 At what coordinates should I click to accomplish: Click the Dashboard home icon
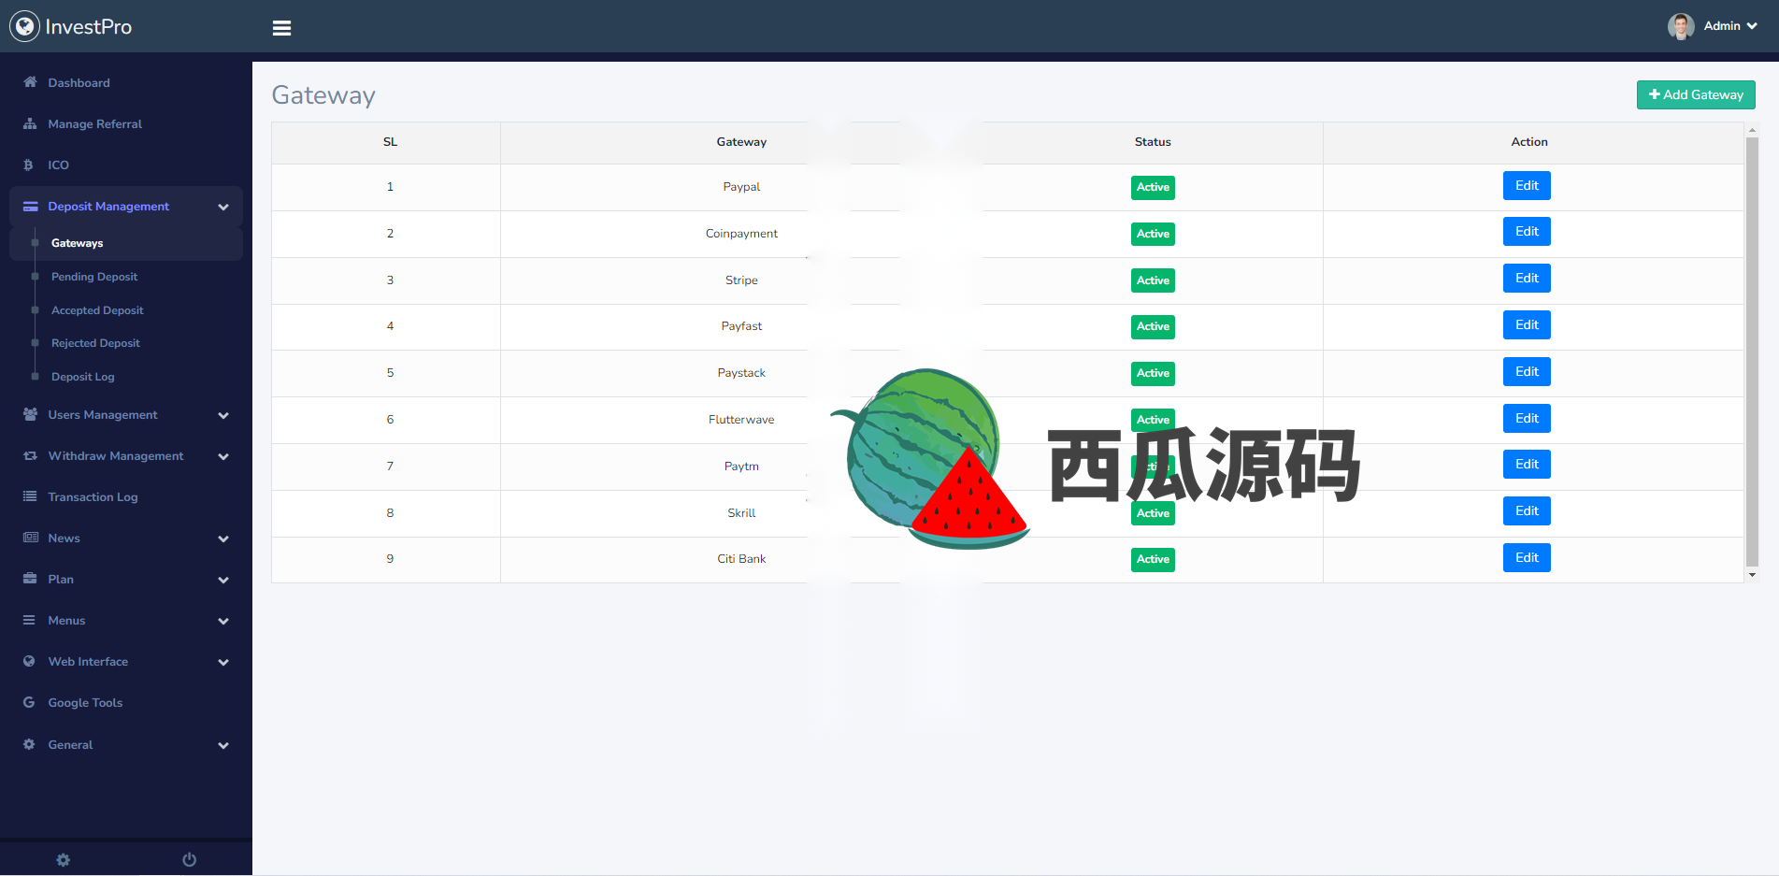pyautogui.click(x=30, y=82)
